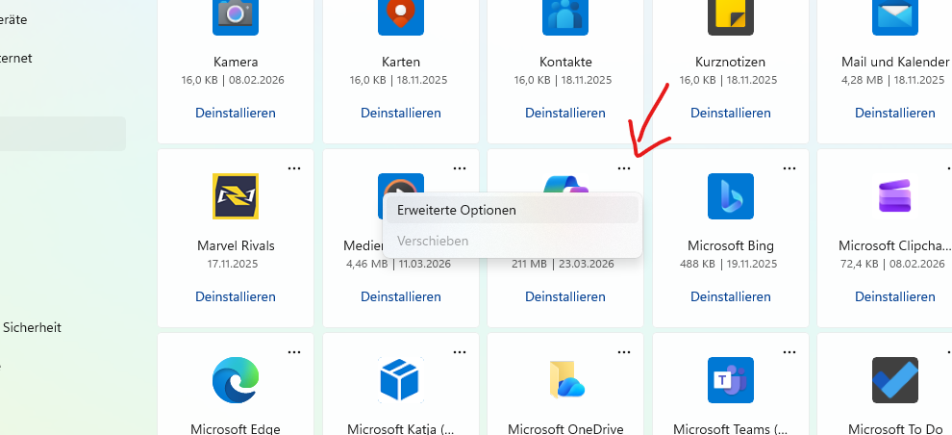This screenshot has height=435, width=952.
Task: Open three-dot menu for Microsoft Bing
Action: pos(789,168)
